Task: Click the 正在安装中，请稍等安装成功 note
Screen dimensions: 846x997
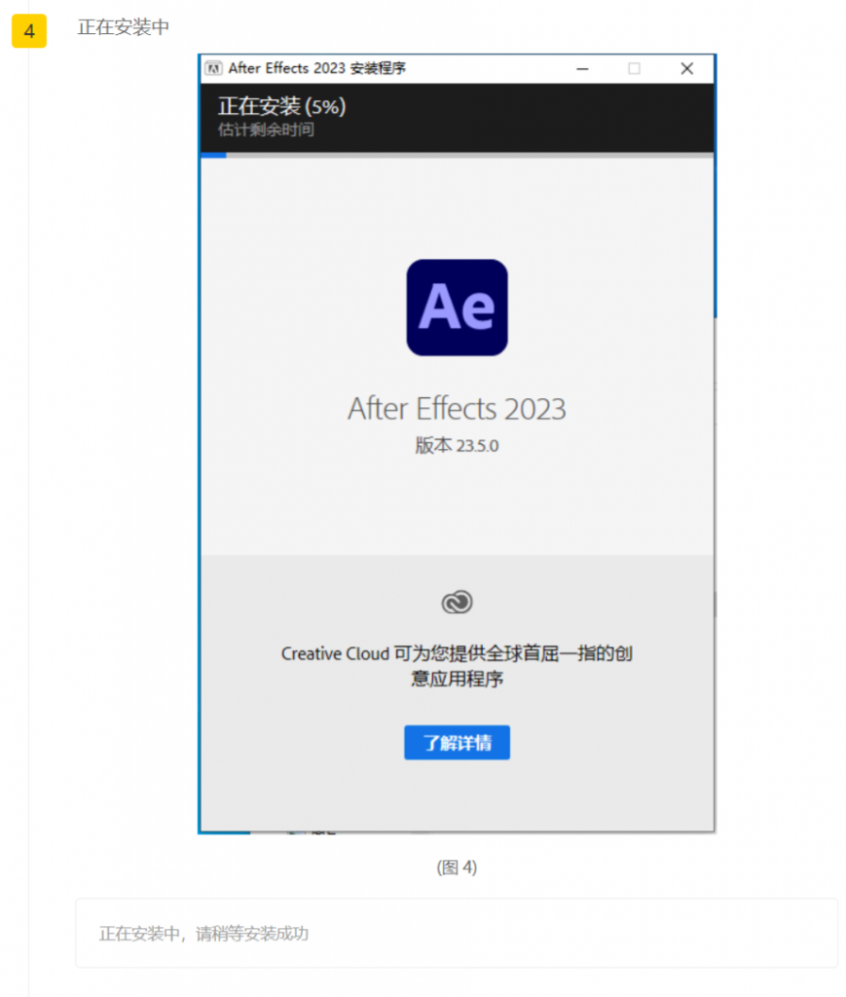Action: pyautogui.click(x=204, y=934)
